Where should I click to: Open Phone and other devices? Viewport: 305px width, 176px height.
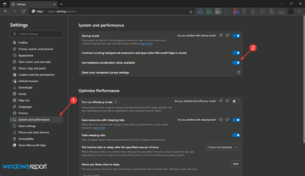(37, 132)
